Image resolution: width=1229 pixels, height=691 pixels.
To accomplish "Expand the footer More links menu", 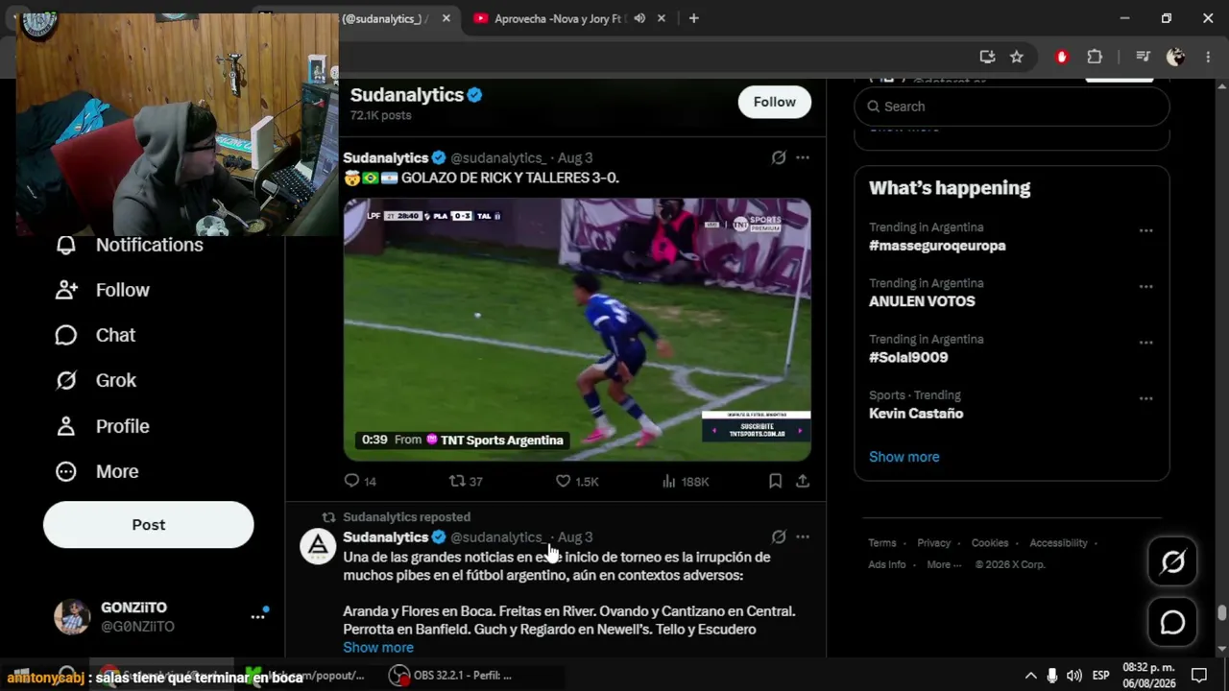I will pos(944,564).
